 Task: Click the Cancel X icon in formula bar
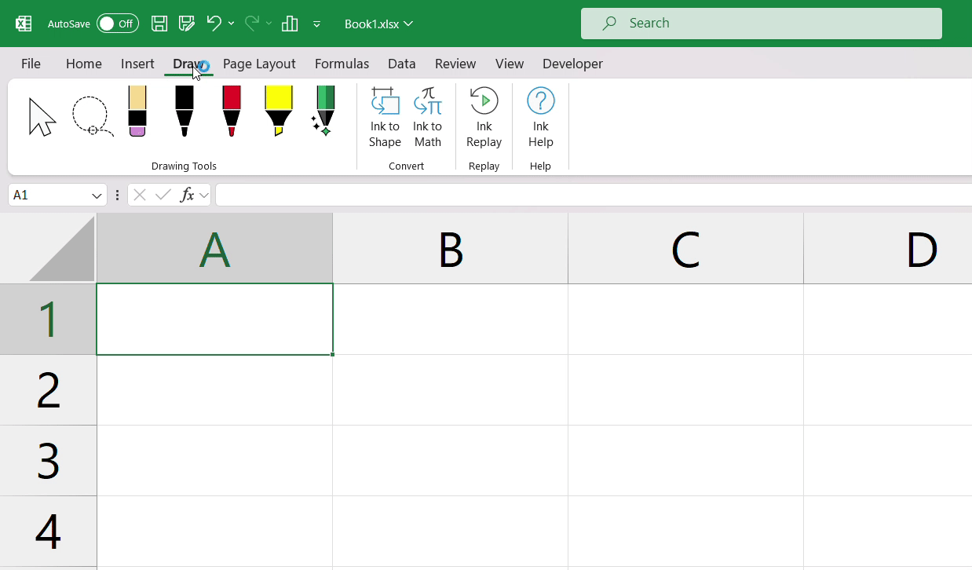[140, 195]
